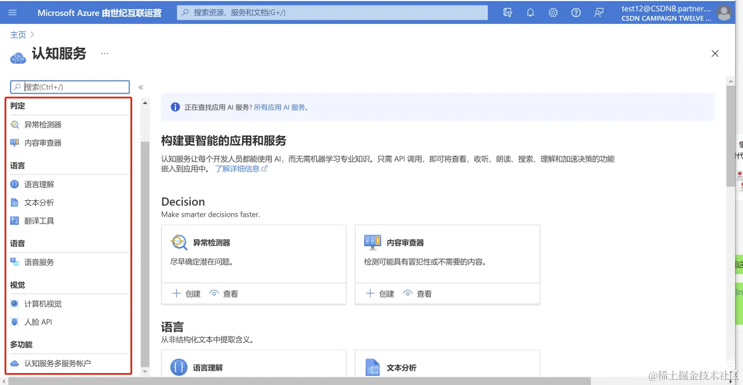Click the sidebar scroll up arrow
The width and height of the screenshot is (743, 385).
click(x=145, y=103)
